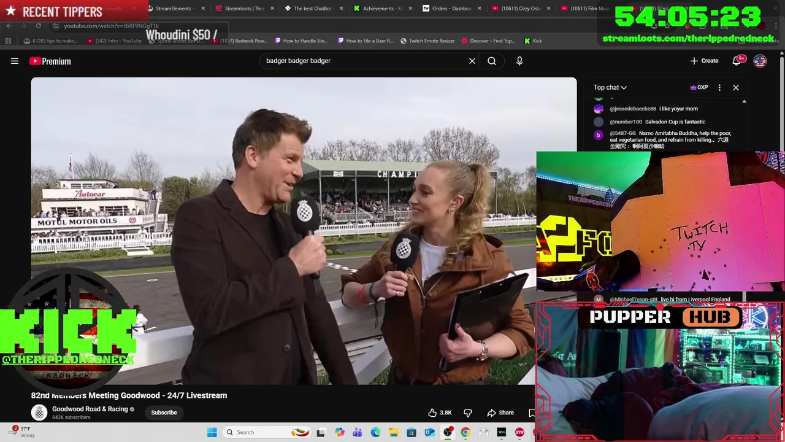
Task: Open @5487-GG chat author name
Action: point(622,133)
